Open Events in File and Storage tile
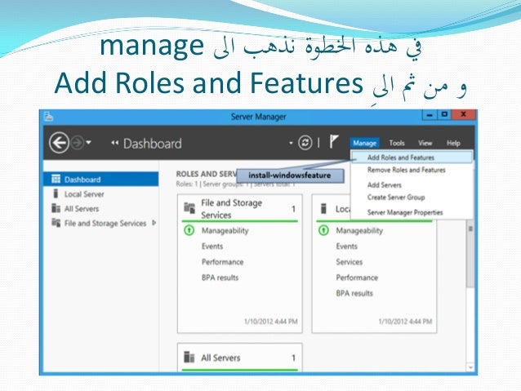 (x=212, y=247)
